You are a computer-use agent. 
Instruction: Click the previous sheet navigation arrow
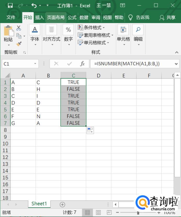click(x=8, y=204)
